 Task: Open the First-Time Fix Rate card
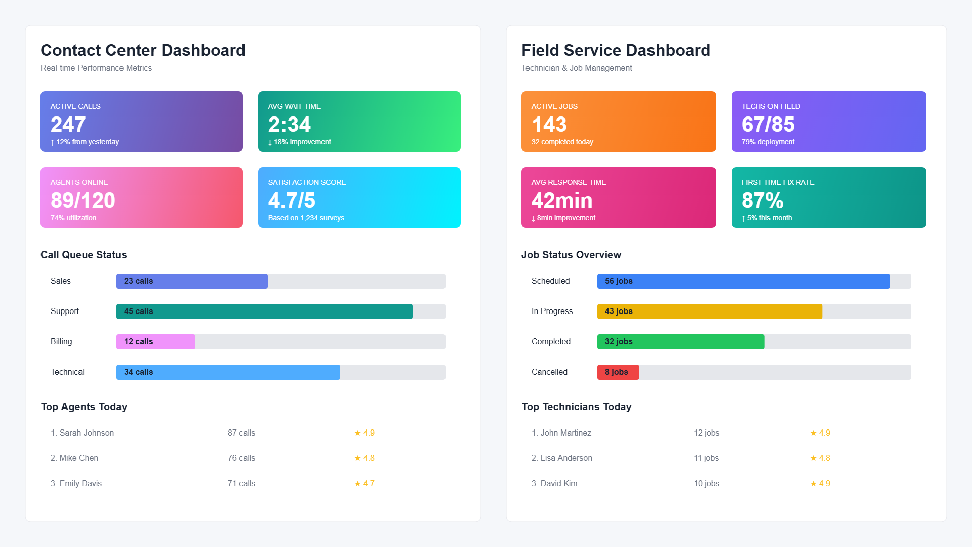[829, 198]
